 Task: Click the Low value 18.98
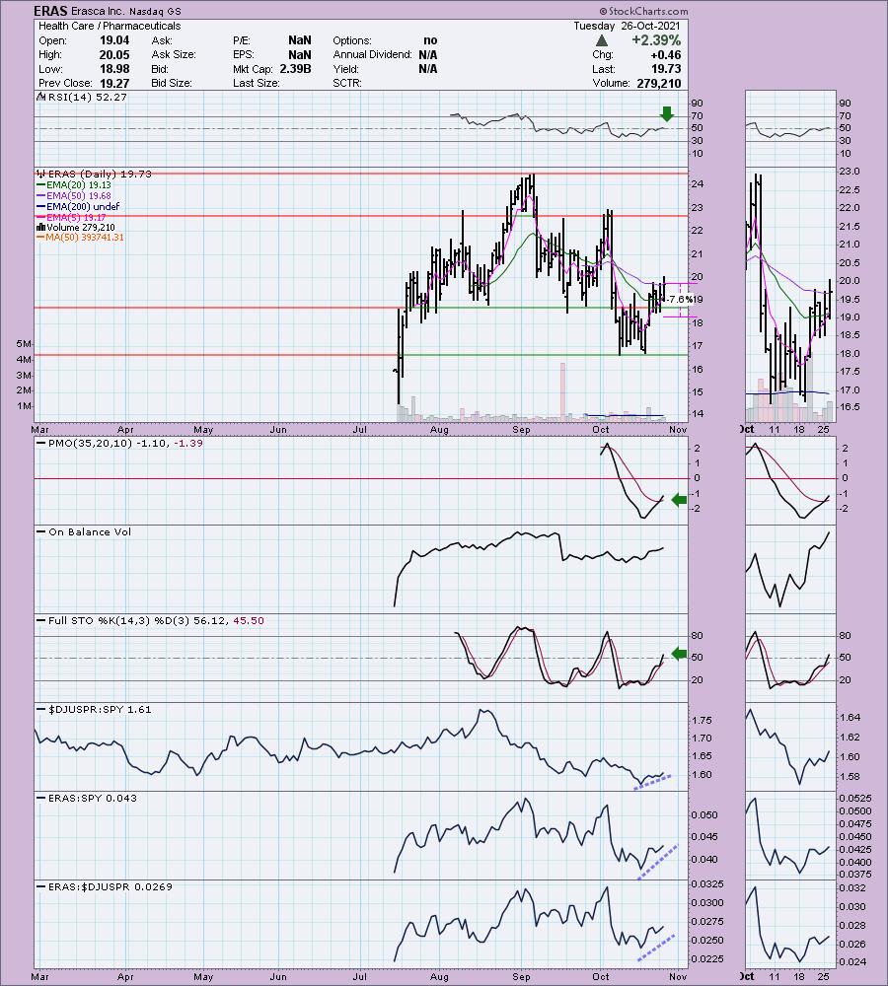(x=114, y=69)
